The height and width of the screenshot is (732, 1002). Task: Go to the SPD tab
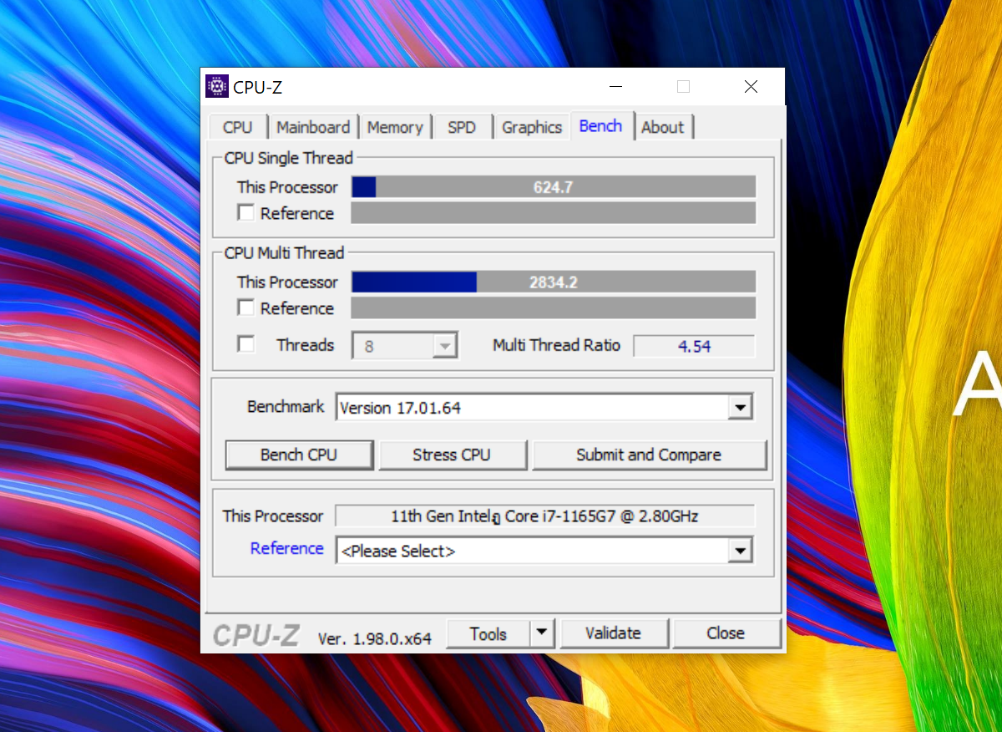point(462,127)
